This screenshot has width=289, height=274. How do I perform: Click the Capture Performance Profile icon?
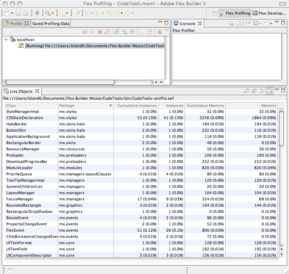click(150, 32)
